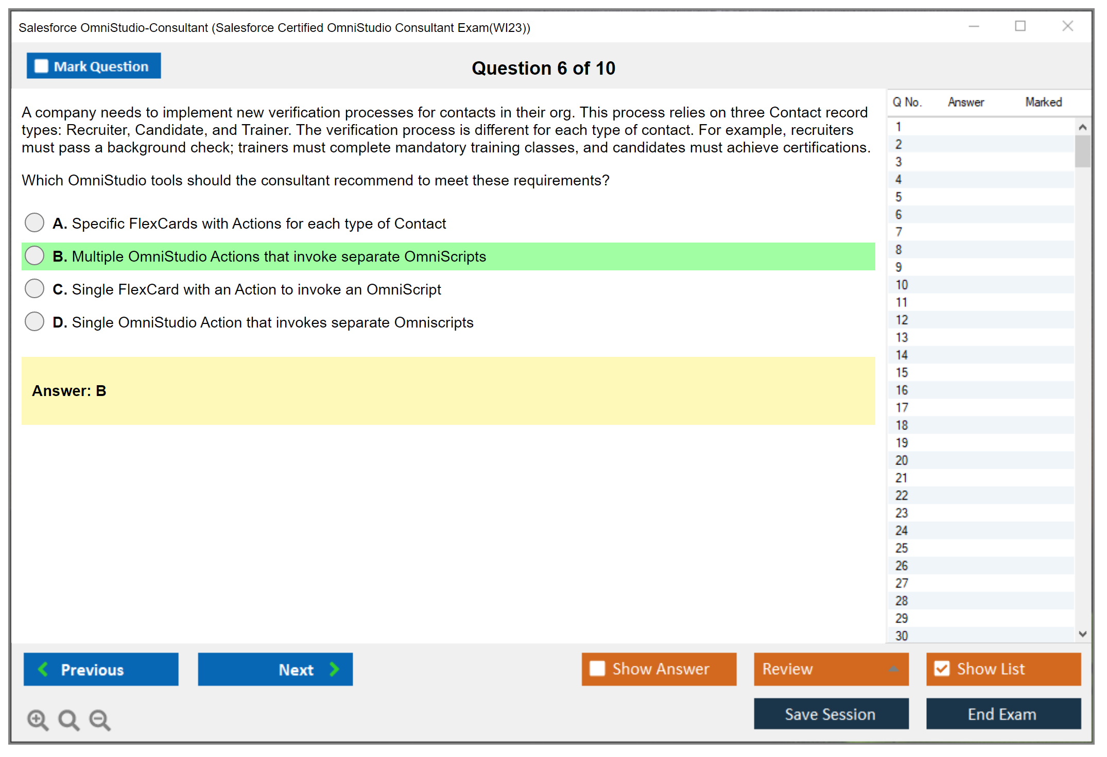Open question 25 from the list
This screenshot has width=1107, height=757.
click(x=902, y=548)
